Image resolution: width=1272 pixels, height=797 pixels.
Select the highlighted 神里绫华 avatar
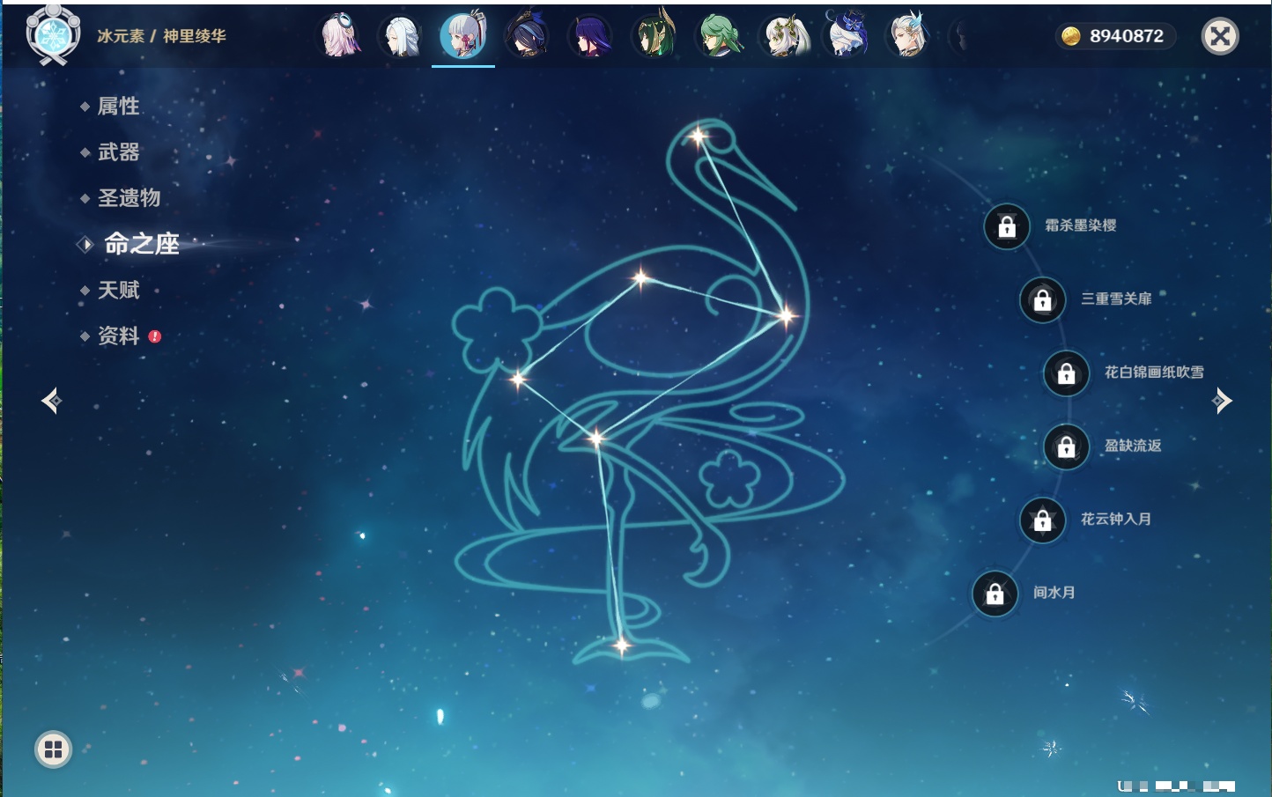coord(463,36)
